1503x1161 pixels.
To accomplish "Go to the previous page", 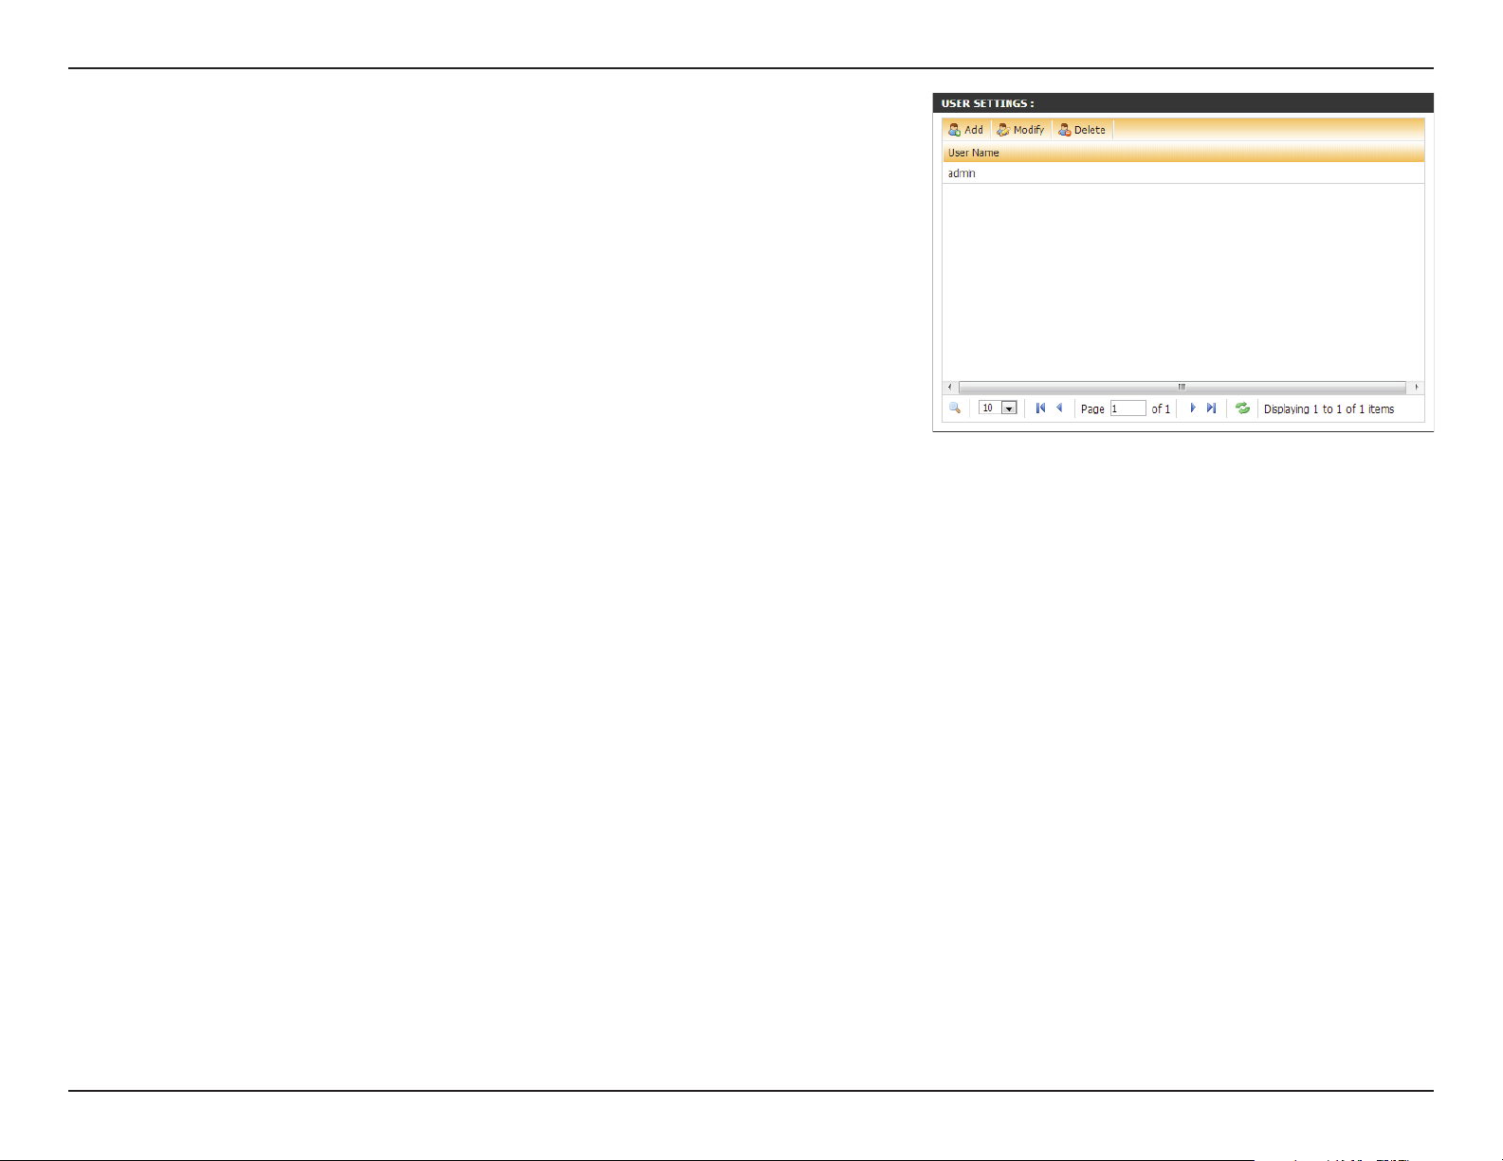I will pyautogui.click(x=1059, y=408).
